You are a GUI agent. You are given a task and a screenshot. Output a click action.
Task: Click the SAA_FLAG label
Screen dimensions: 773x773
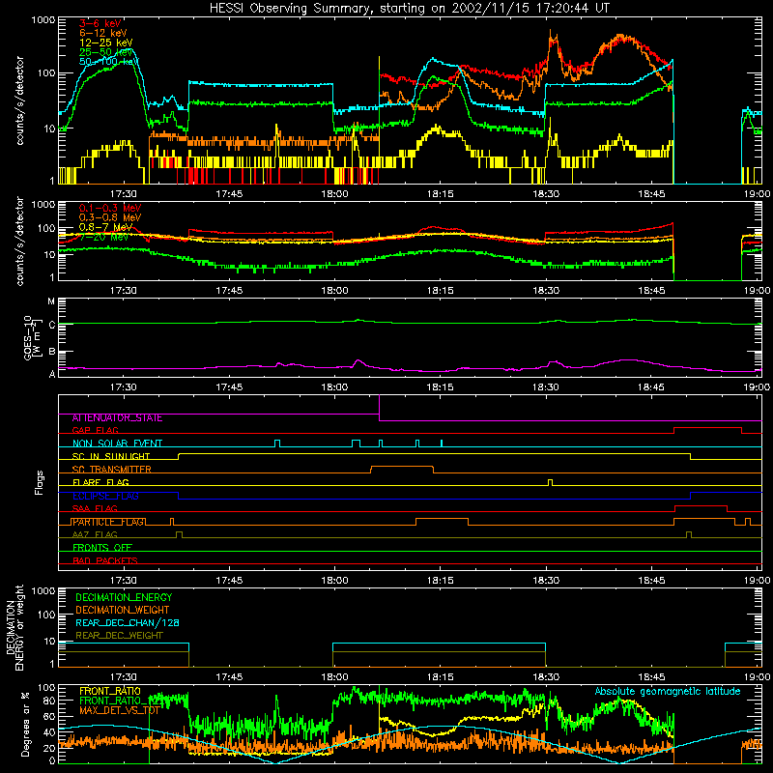coord(95,509)
